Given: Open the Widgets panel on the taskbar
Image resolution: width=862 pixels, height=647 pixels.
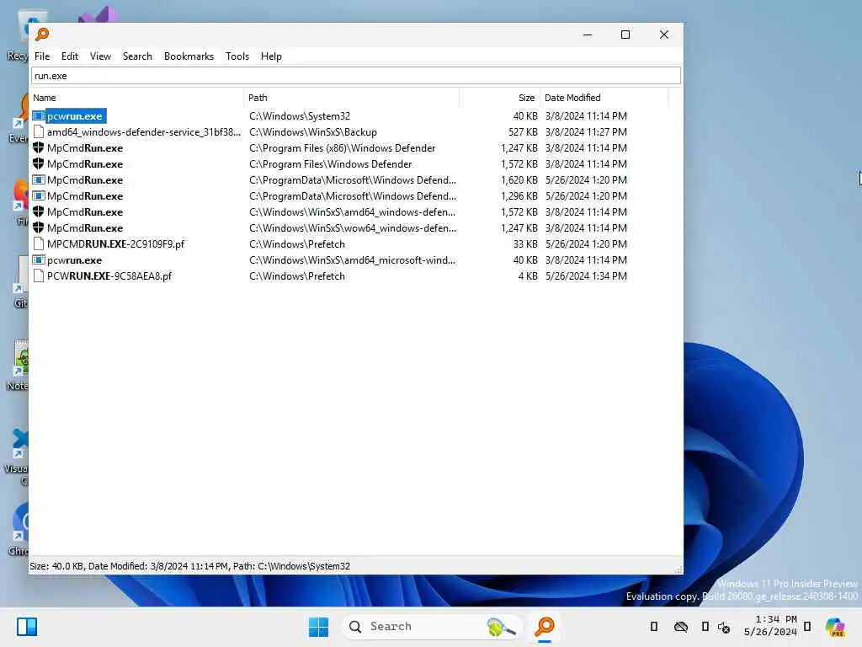Looking at the screenshot, I should pos(27,627).
